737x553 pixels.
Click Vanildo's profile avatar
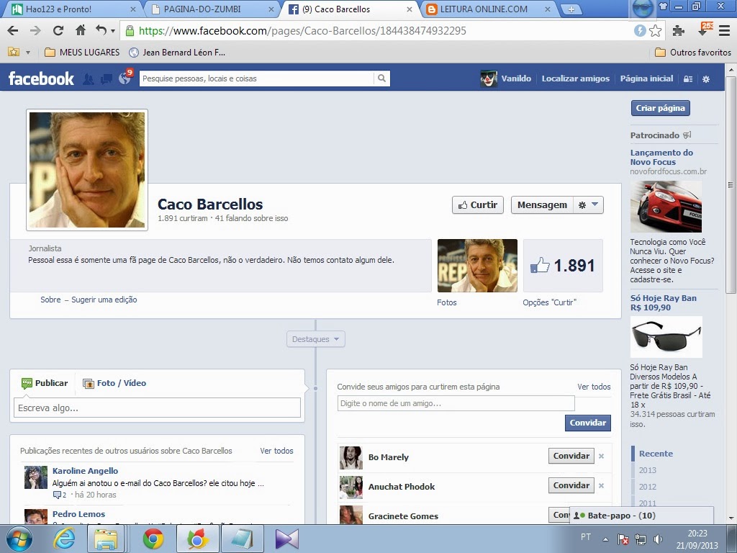(x=489, y=78)
